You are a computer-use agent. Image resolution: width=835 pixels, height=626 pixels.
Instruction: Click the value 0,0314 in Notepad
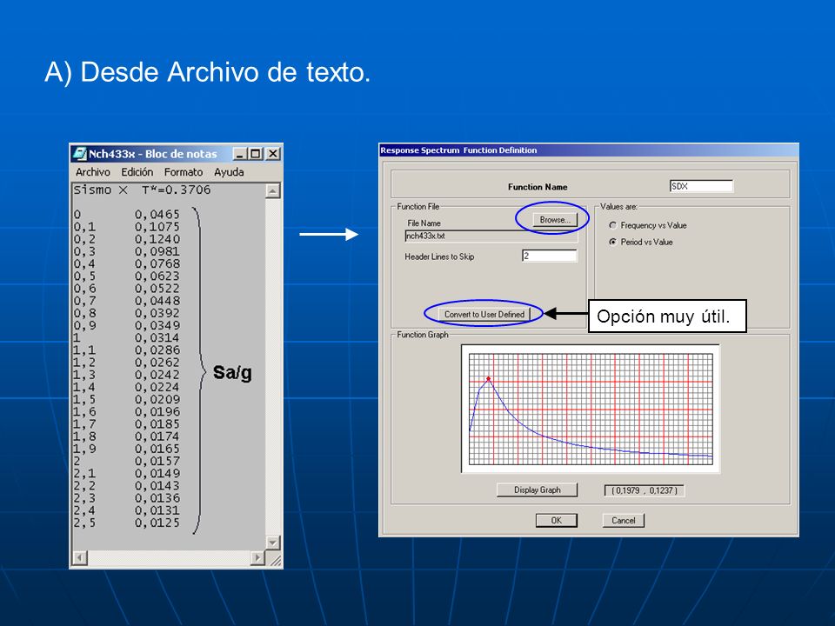point(157,338)
